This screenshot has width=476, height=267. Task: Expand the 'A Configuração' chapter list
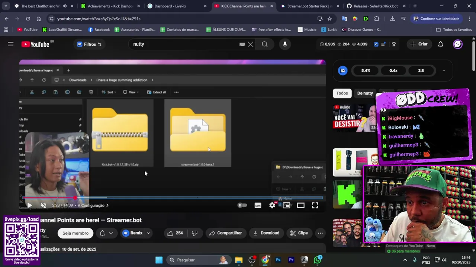coord(93,205)
